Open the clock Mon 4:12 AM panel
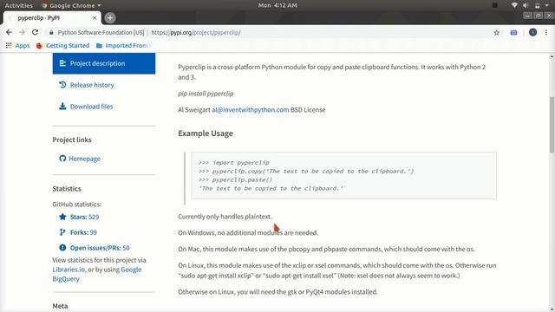 (277, 5)
